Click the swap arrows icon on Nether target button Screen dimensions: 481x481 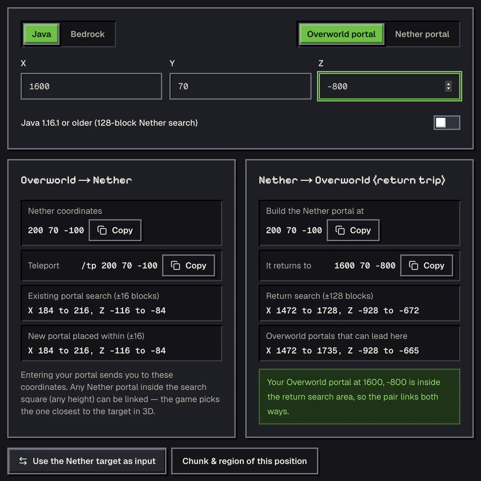pos(23,461)
